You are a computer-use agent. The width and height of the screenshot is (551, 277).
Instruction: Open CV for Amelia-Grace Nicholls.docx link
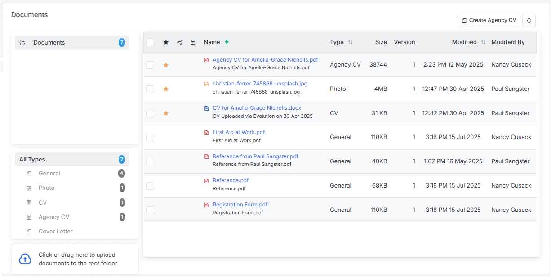(257, 108)
